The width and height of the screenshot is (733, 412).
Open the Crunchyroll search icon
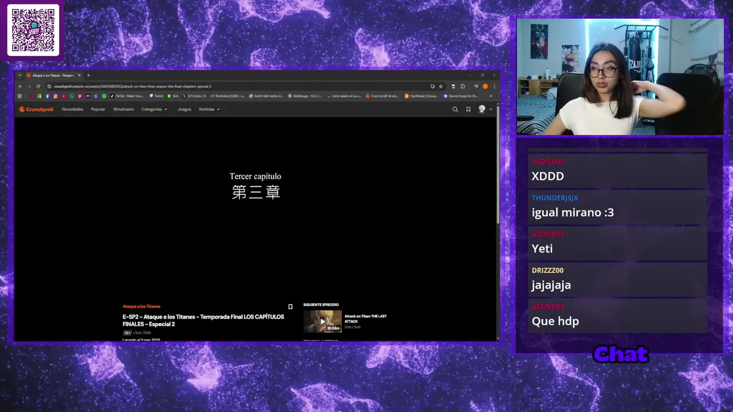(455, 109)
